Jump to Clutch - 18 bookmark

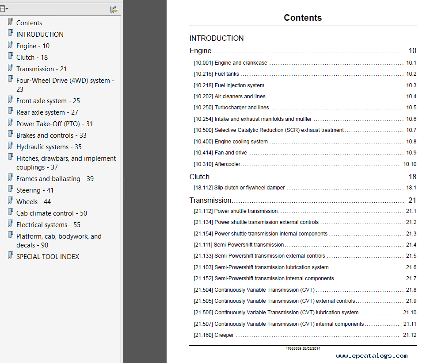pos(32,58)
